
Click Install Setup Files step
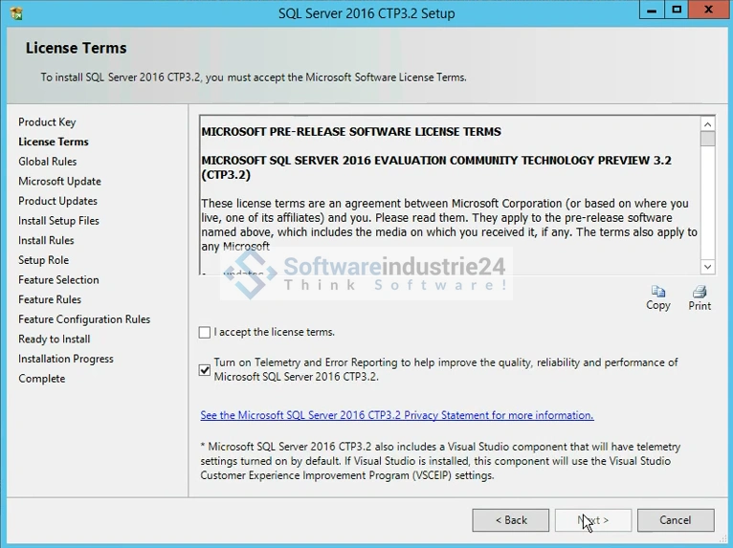[58, 221]
